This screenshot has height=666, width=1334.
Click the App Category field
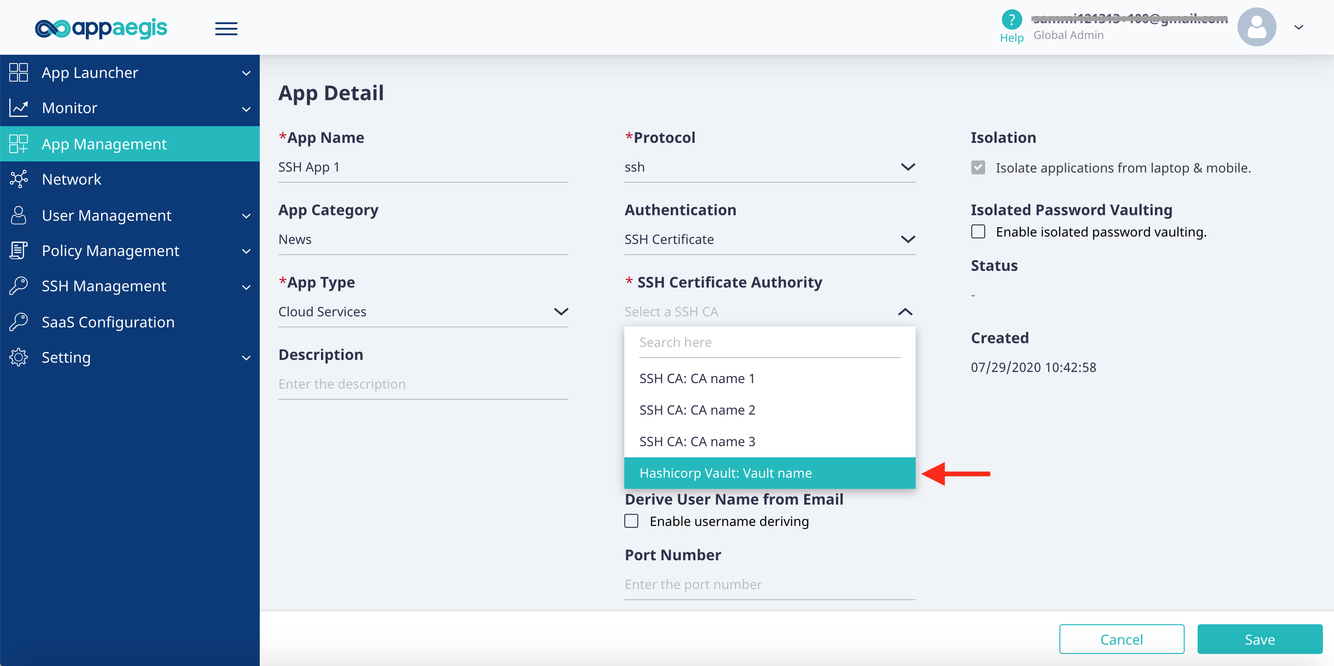click(423, 239)
